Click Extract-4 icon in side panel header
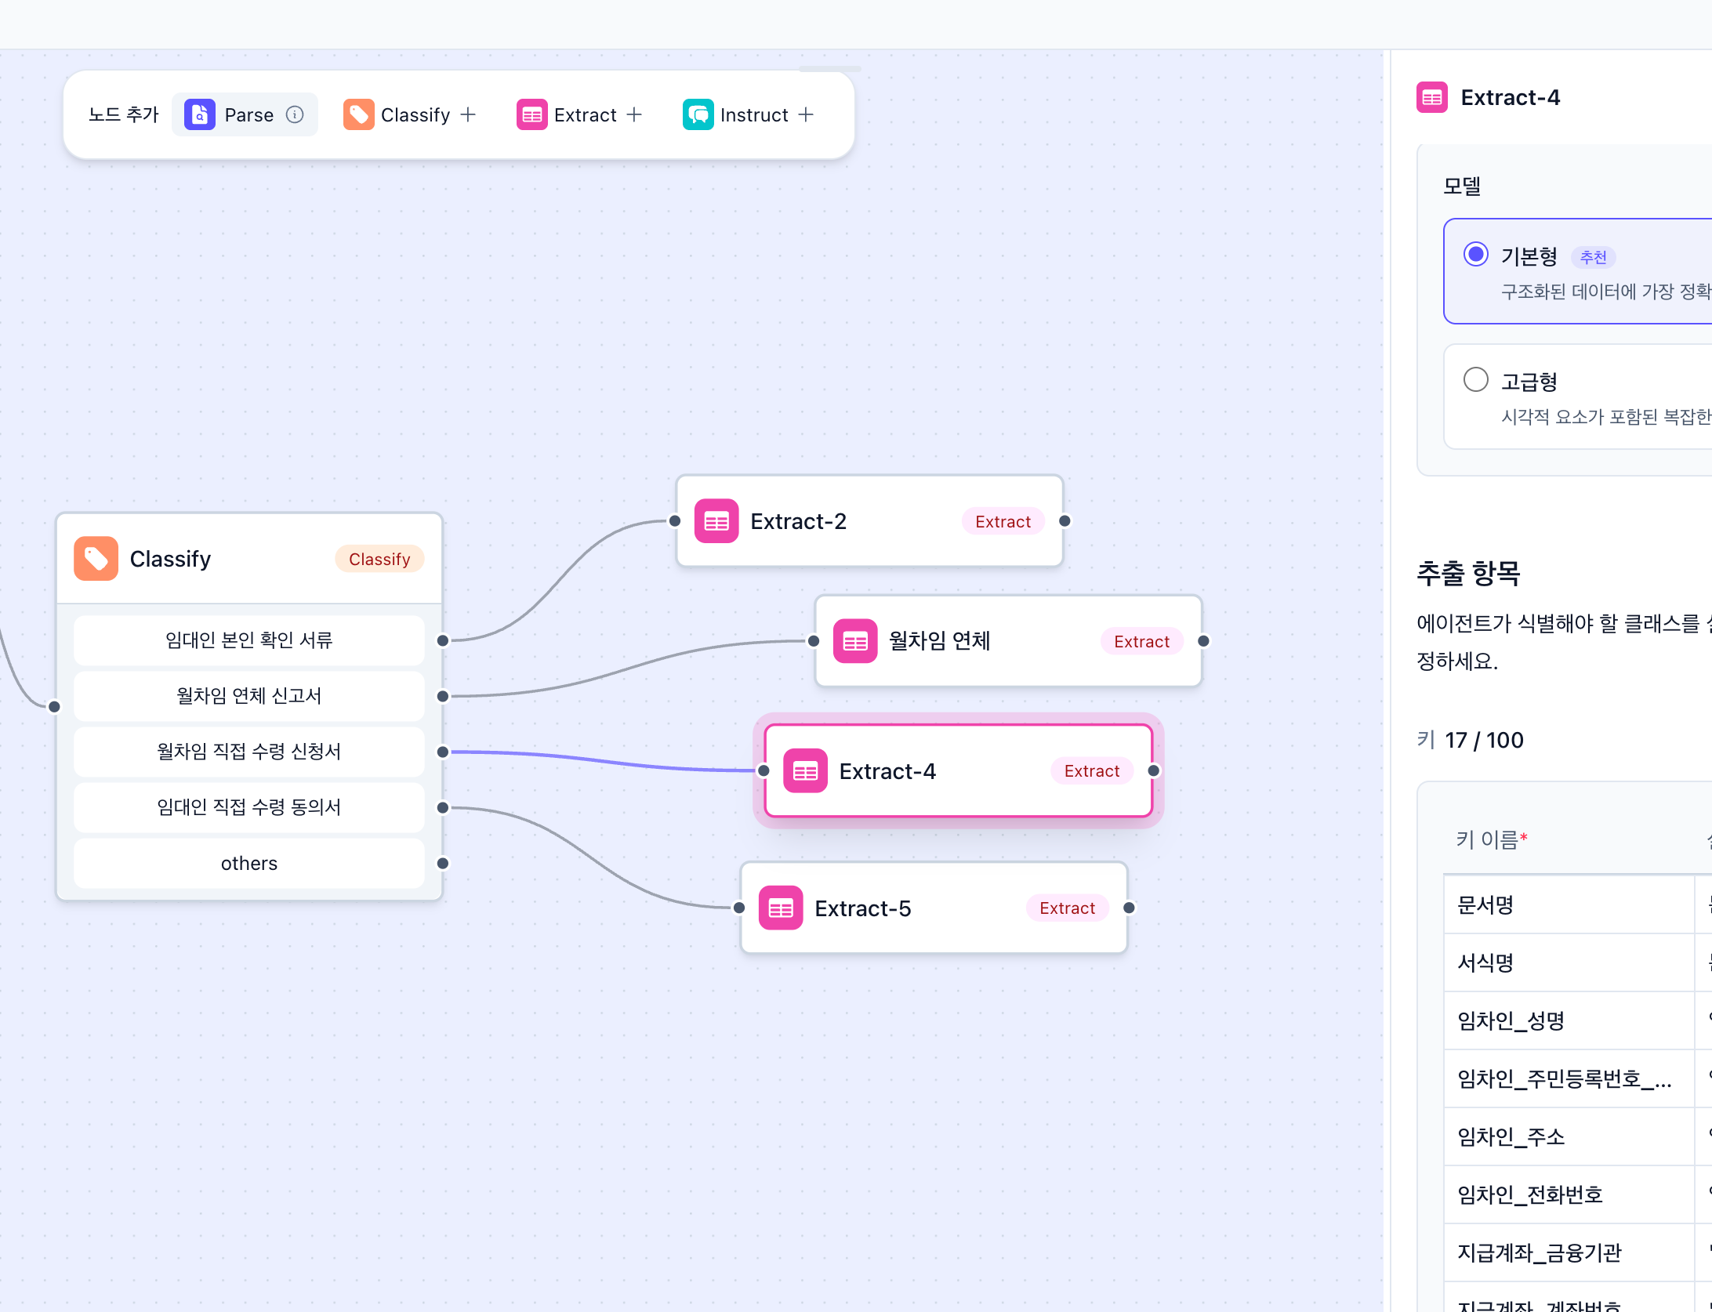The image size is (1712, 1312). [1432, 97]
